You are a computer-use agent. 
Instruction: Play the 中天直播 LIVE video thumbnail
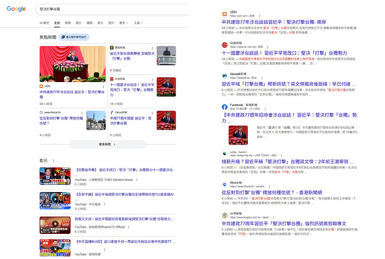tap(55, 248)
